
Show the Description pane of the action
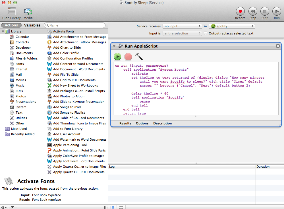tap(162, 123)
